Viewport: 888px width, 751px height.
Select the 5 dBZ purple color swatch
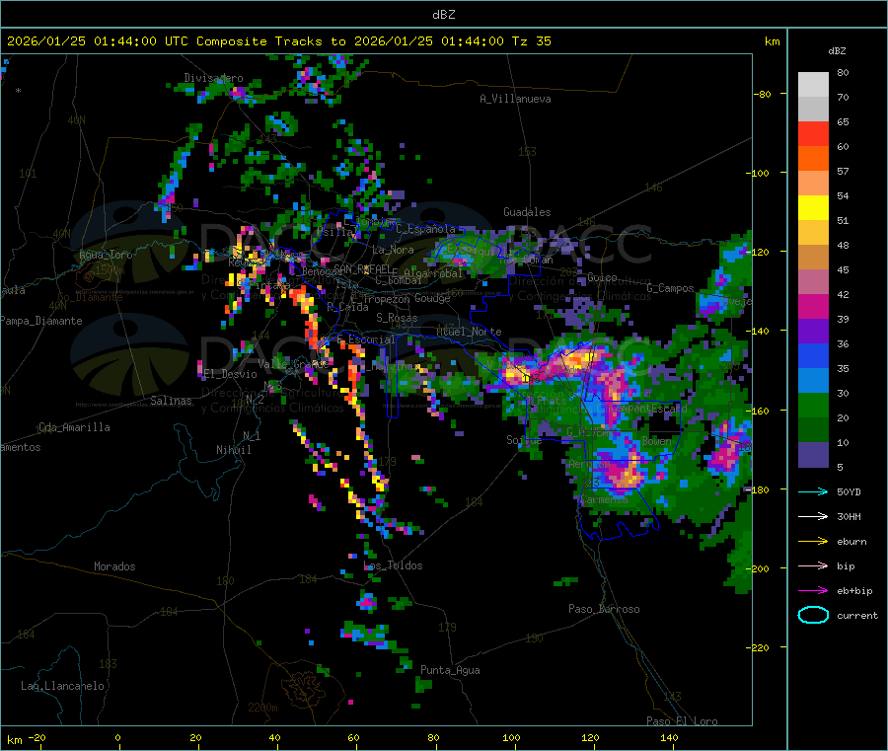click(813, 455)
